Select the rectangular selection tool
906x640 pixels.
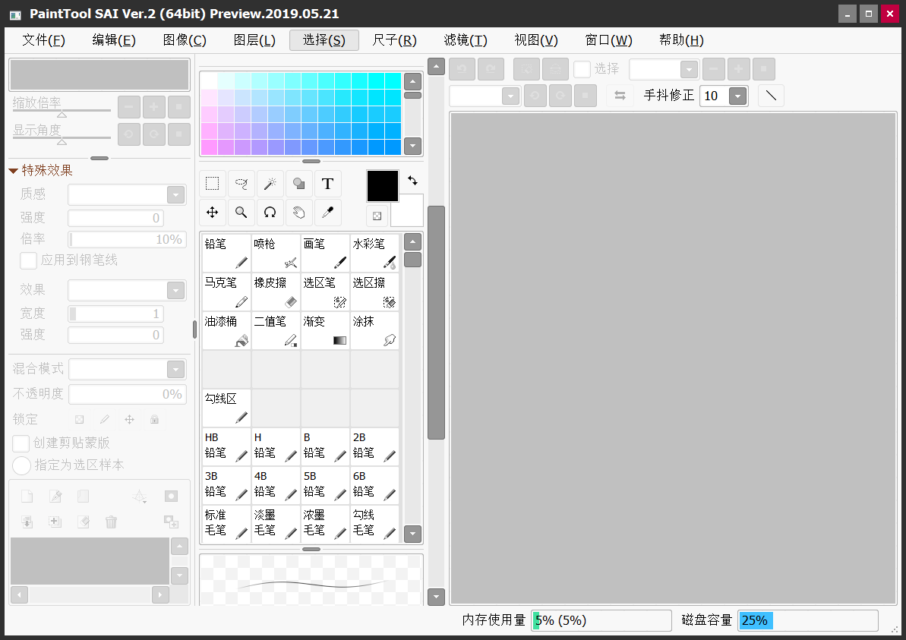click(x=213, y=184)
